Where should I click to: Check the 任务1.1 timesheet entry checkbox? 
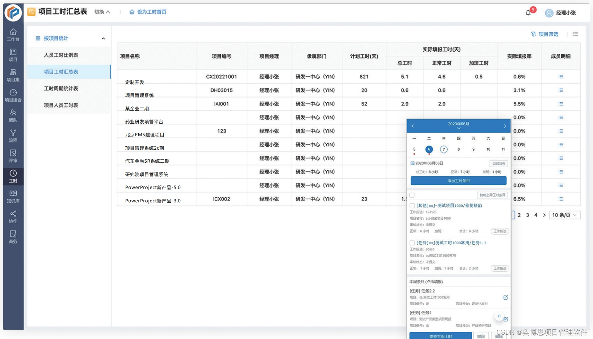[412, 243]
